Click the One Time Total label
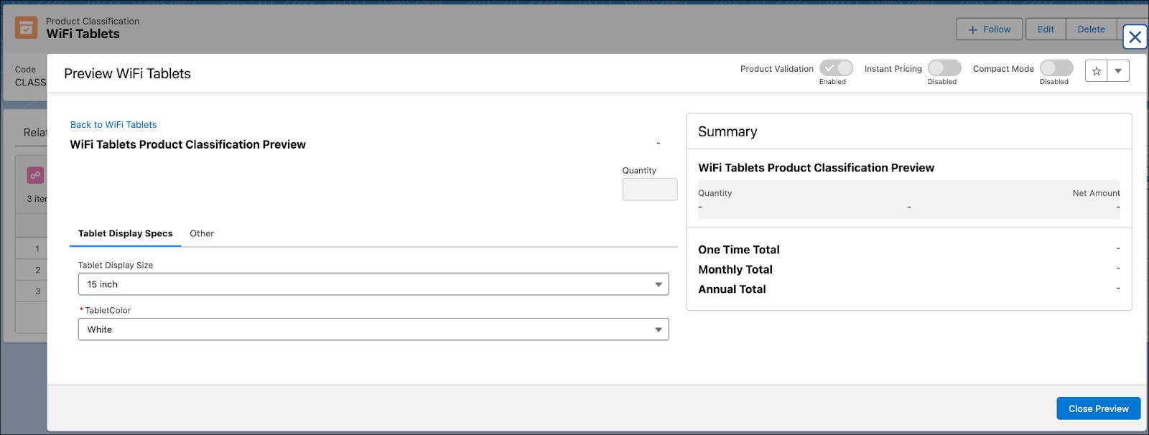 click(739, 250)
